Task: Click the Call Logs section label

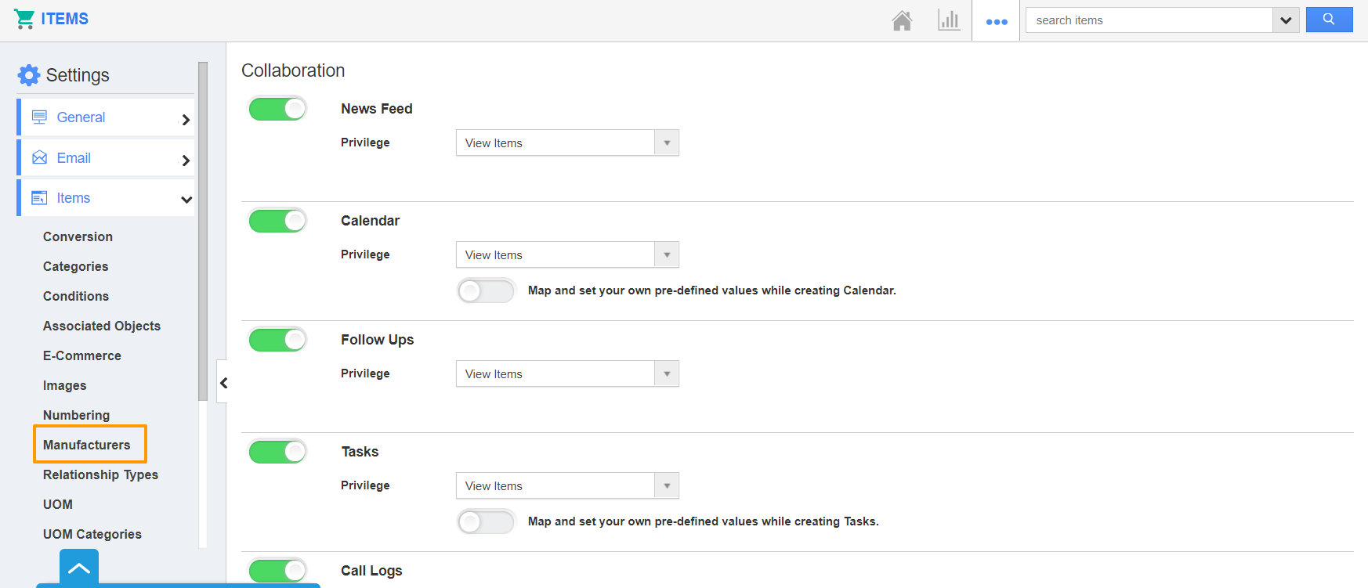Action: 371,571
